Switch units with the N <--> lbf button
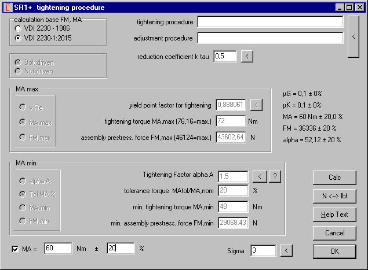The width and height of the screenshot is (368, 270). [334, 196]
